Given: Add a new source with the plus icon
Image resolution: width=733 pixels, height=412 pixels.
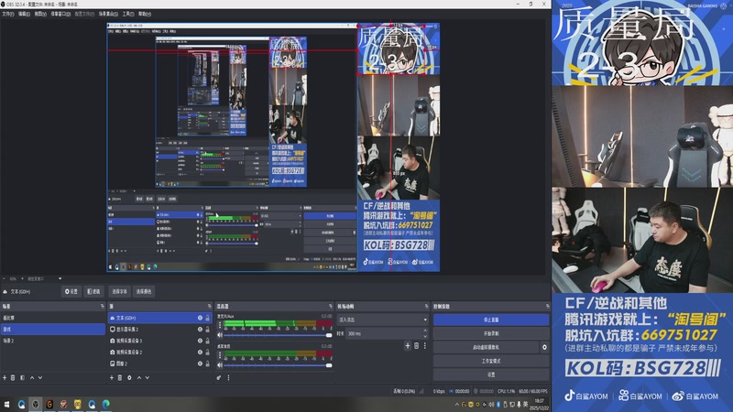Looking at the screenshot, I should pyautogui.click(x=111, y=377).
